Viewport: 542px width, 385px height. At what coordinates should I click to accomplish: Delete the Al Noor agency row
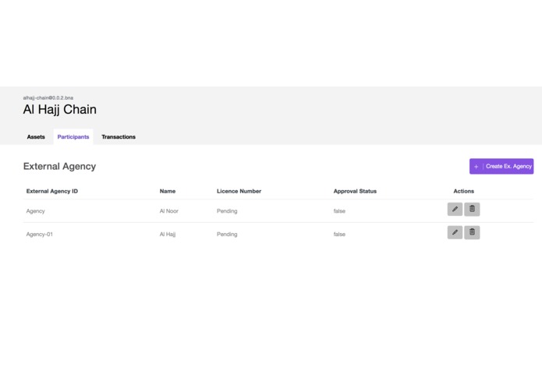472,209
